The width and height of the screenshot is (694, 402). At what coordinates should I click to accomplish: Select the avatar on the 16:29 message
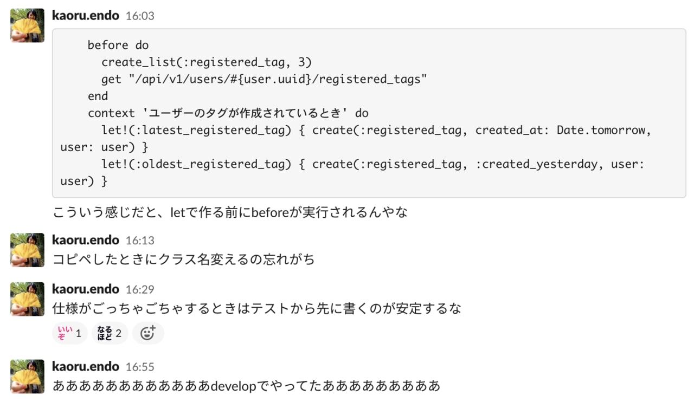pyautogui.click(x=27, y=299)
